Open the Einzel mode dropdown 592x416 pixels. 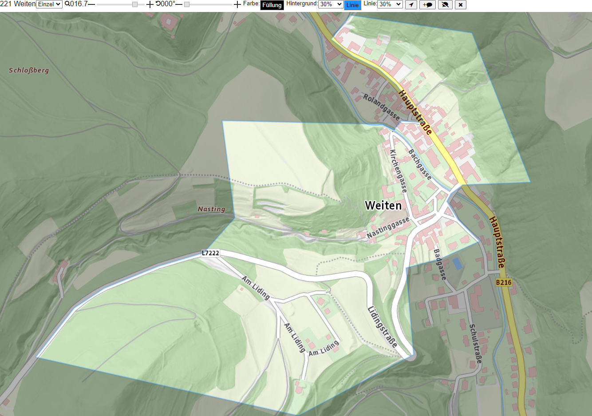point(49,4)
